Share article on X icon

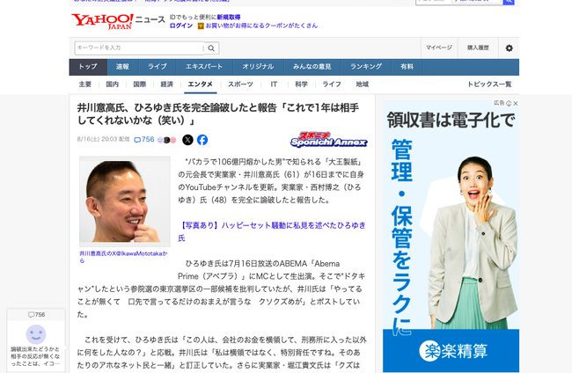tap(187, 140)
